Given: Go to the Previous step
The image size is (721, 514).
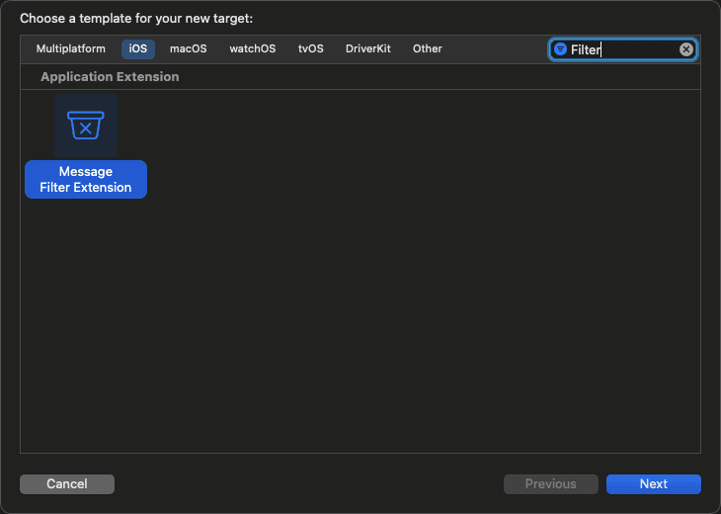Looking at the screenshot, I should [551, 484].
